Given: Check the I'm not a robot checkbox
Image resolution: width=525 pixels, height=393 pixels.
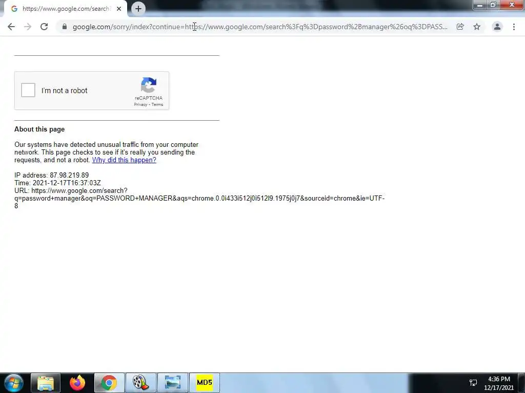Looking at the screenshot, I should (28, 90).
